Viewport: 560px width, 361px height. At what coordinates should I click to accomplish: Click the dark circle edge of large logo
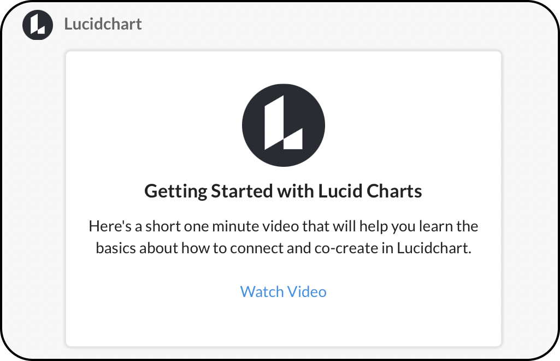pos(246,125)
